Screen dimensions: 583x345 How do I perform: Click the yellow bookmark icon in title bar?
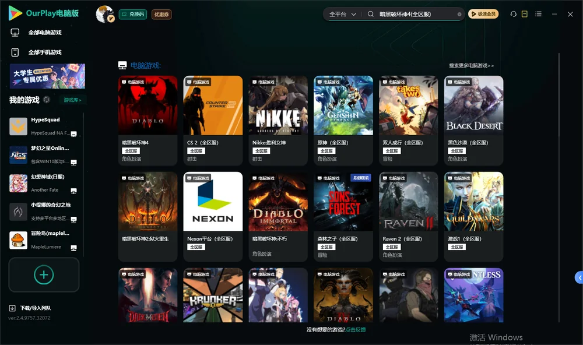coord(524,14)
